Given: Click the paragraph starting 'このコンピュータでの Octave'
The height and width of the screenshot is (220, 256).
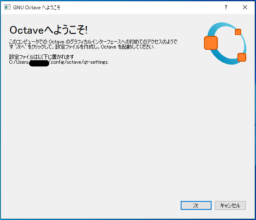Looking at the screenshot, I should pos(93,44).
